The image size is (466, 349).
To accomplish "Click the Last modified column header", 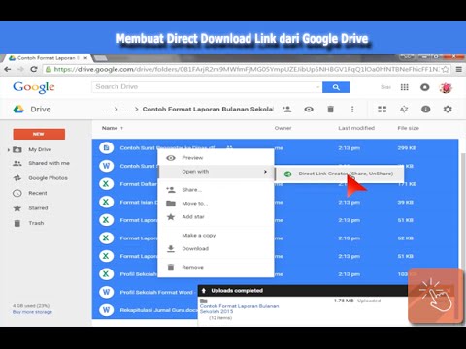I will pyautogui.click(x=356, y=128).
